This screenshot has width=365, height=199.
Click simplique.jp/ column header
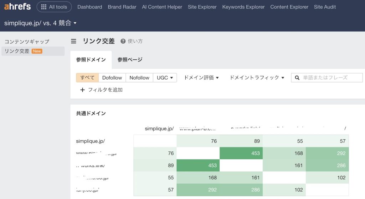pos(159,129)
